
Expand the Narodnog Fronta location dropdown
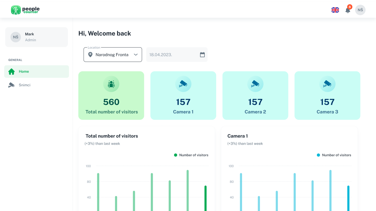[113, 55]
